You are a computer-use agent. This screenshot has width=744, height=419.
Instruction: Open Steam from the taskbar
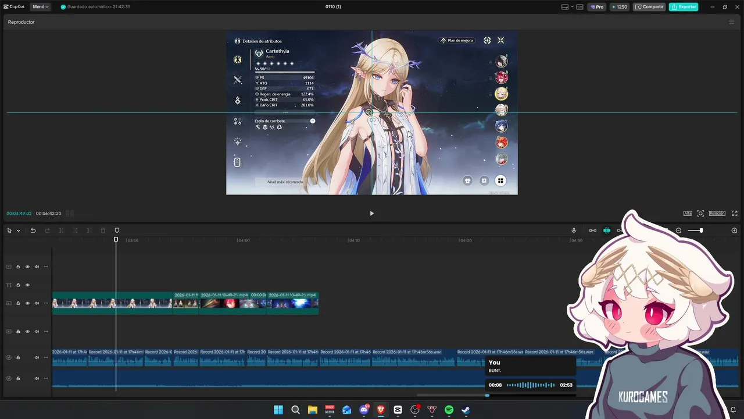point(466,410)
